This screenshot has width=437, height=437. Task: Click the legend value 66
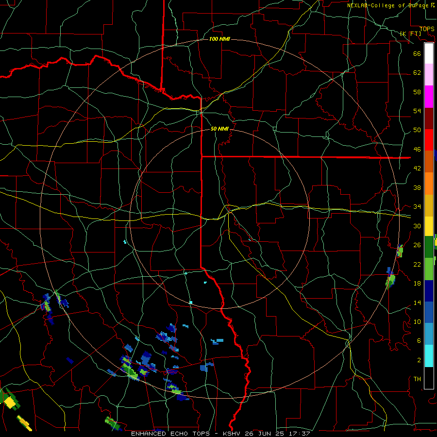[417, 53]
